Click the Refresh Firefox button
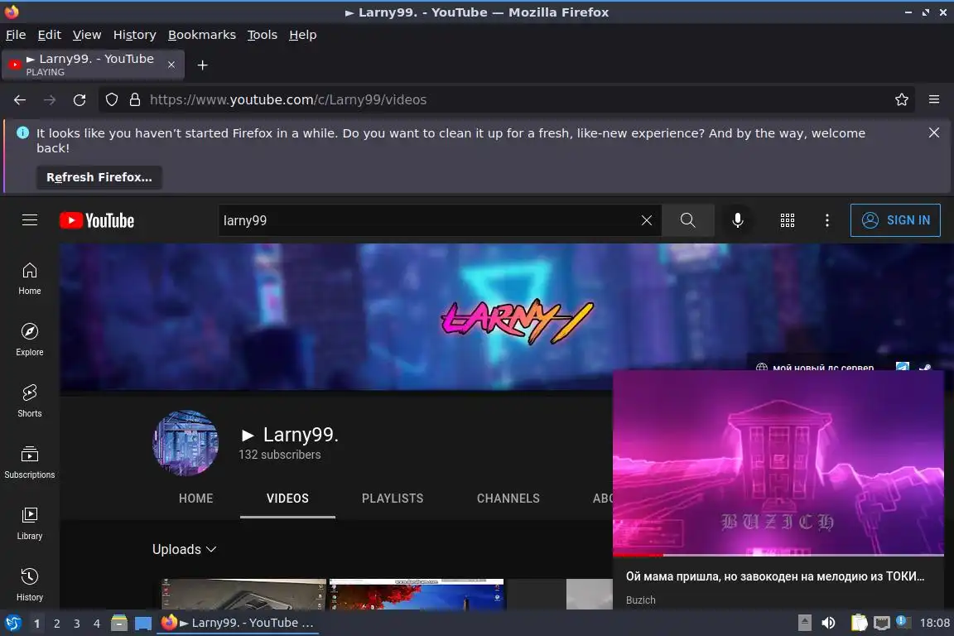954x636 pixels. tap(99, 177)
